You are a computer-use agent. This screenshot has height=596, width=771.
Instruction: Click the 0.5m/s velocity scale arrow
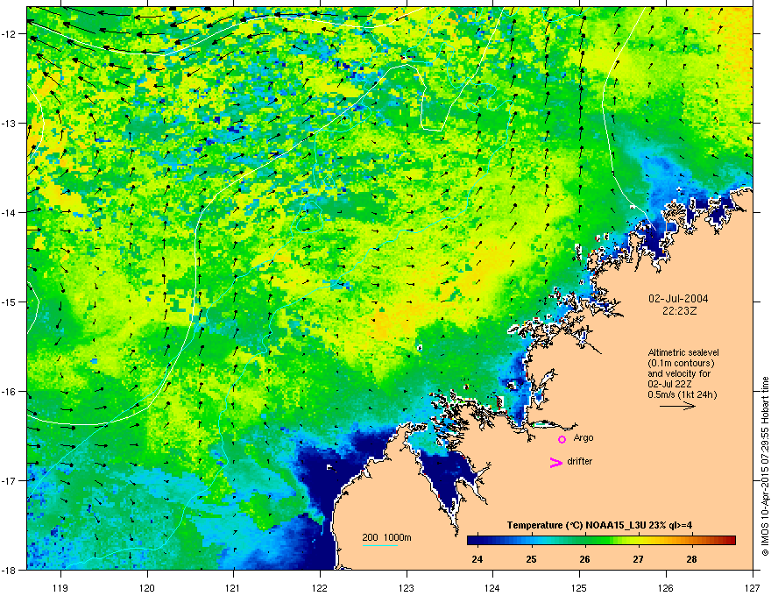677,406
